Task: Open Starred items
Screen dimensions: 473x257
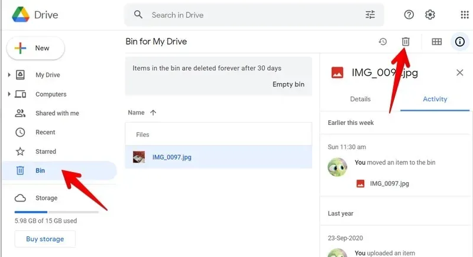Action: point(46,151)
